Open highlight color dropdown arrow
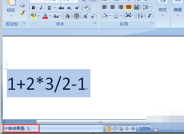Viewport: 184px width, 134px height. point(39,16)
